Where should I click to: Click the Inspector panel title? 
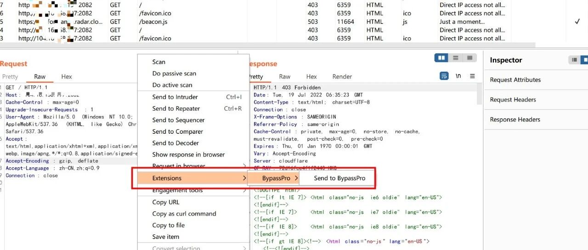point(506,60)
